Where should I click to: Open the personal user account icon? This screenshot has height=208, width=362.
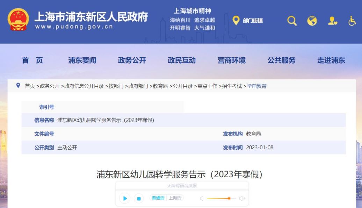coord(333,21)
